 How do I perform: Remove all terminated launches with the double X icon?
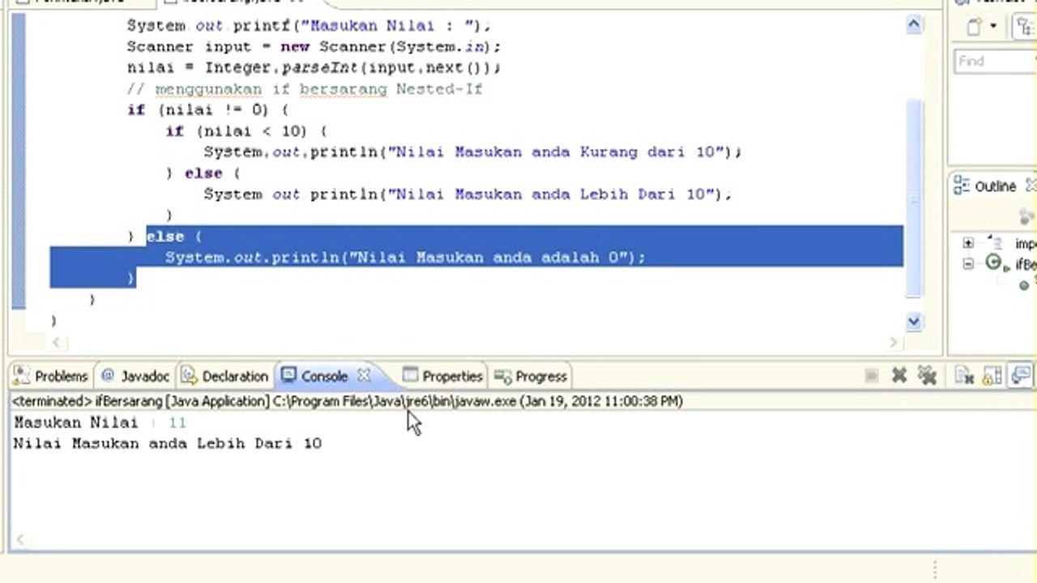pyautogui.click(x=927, y=376)
